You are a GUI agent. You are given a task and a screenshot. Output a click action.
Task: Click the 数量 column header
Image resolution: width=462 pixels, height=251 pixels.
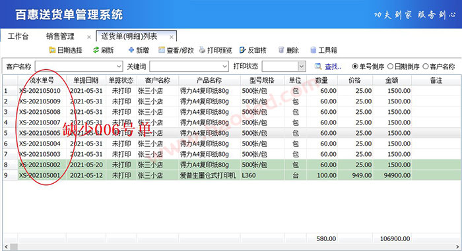pos(322,80)
